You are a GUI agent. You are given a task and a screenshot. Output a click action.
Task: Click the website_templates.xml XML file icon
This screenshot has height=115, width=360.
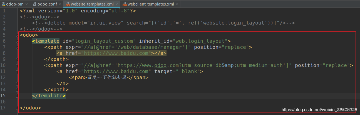click(x=68, y=4)
